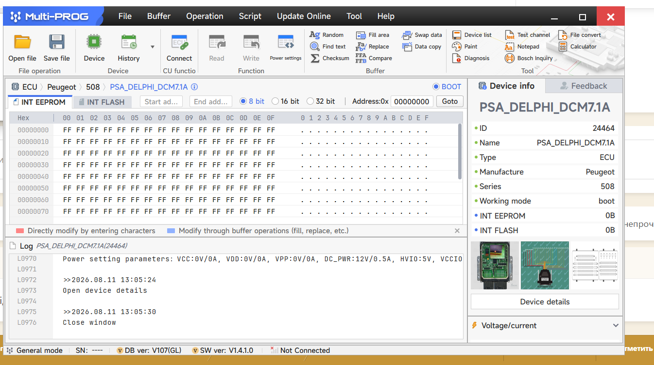Open the Test channel tool

(x=528, y=35)
